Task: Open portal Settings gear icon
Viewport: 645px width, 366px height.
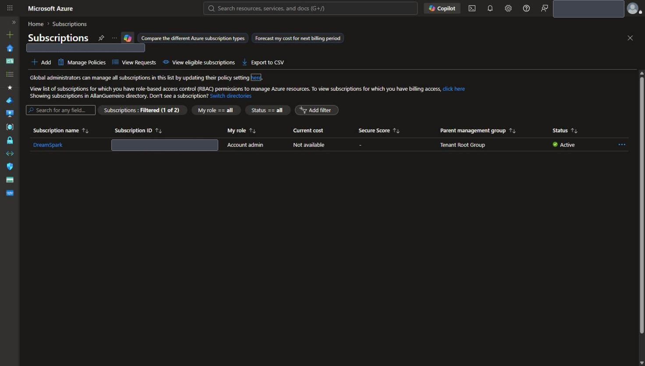Action: tap(508, 8)
